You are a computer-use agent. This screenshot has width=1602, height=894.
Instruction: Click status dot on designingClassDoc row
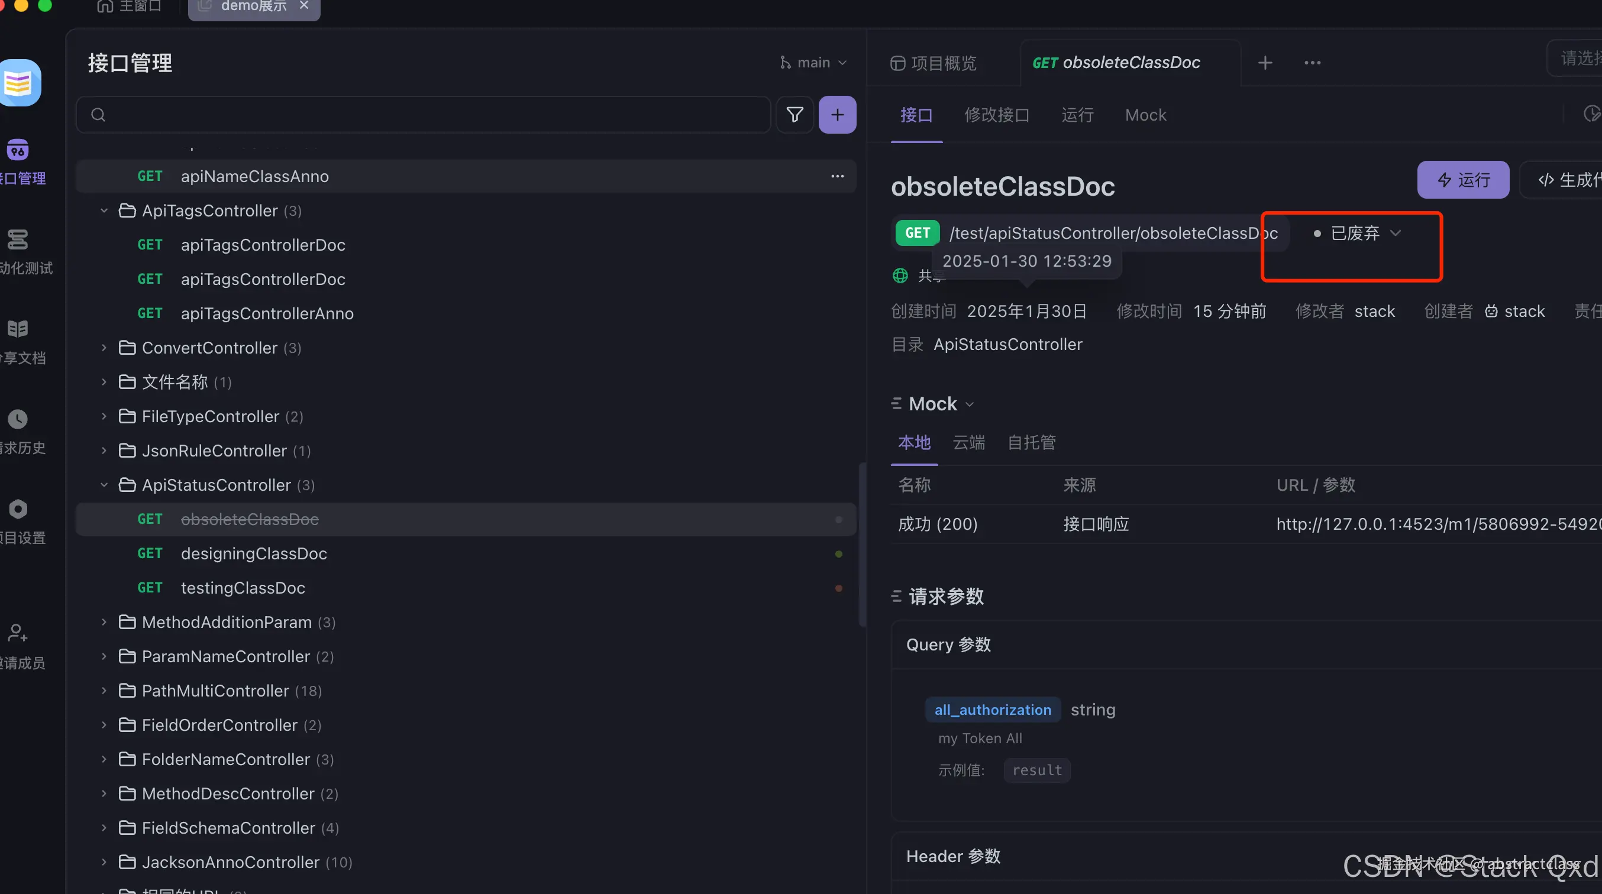(838, 554)
